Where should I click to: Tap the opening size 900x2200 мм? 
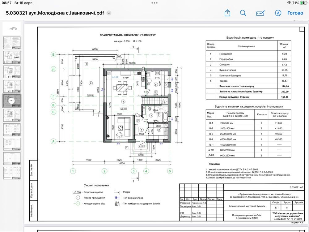227,156
